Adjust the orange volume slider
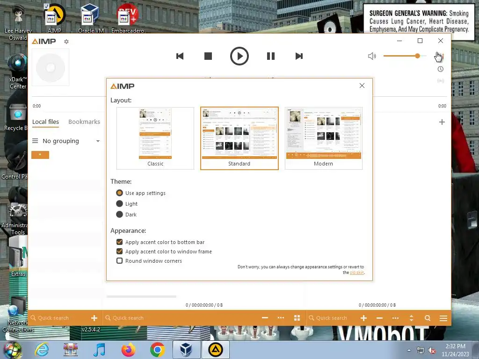 coord(405,56)
